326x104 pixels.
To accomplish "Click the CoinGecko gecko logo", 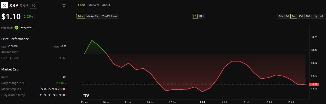I will point(16,27).
